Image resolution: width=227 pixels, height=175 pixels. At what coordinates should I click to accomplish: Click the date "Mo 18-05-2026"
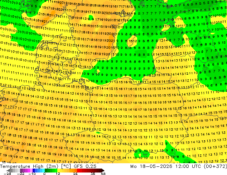(151, 166)
